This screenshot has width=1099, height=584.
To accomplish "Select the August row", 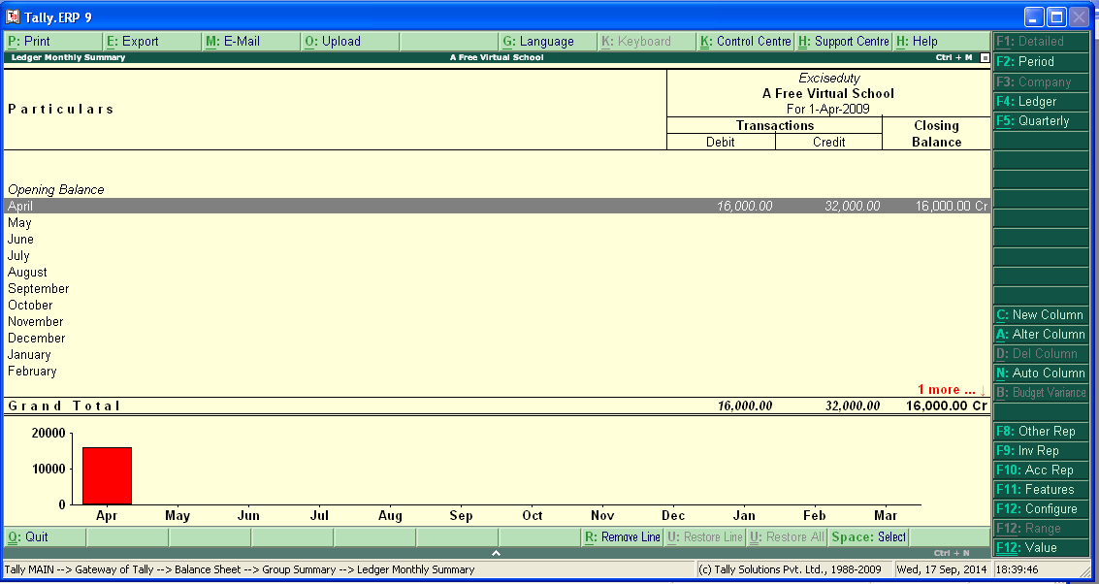I will click(497, 272).
